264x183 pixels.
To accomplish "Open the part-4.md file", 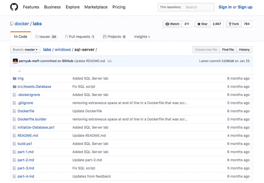I will coord(26,176).
